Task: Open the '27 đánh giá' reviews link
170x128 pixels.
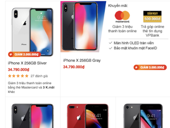Action: 39,76
